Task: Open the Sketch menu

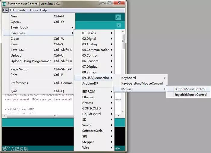Action: [x=23, y=10]
